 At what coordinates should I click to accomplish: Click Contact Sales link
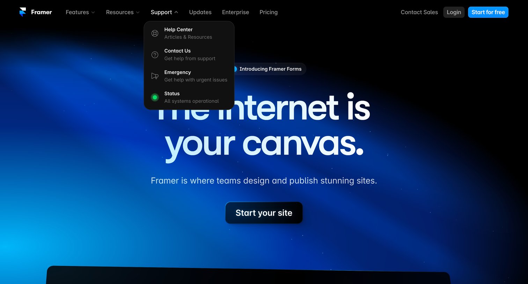tap(419, 12)
